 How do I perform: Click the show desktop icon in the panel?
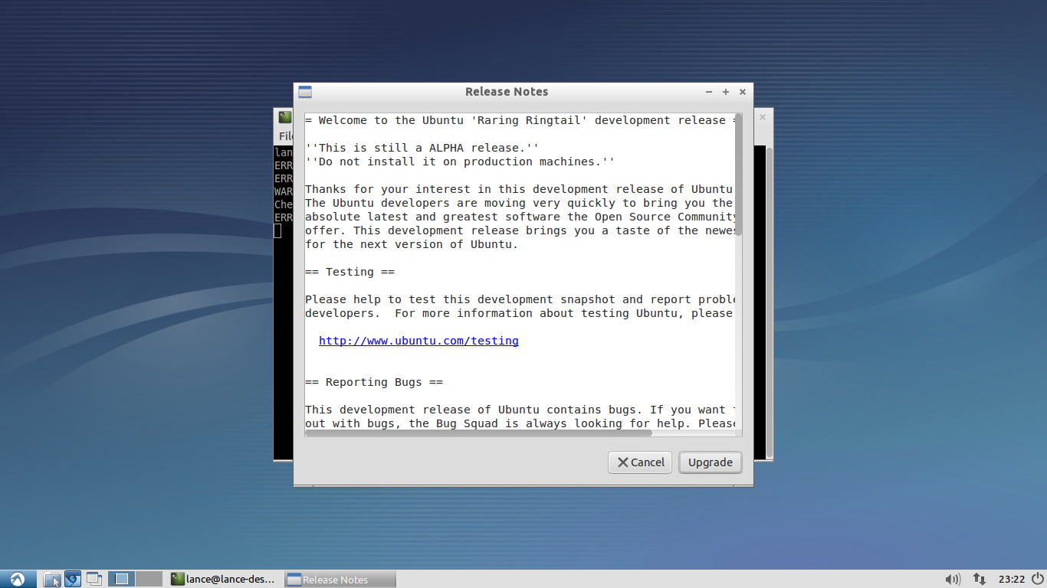point(94,579)
